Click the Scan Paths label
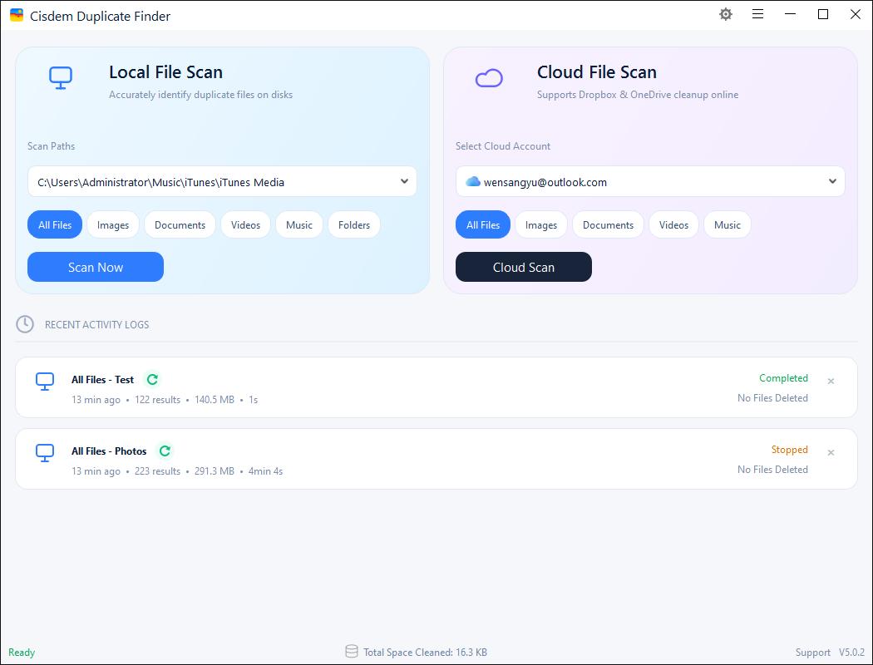The image size is (873, 665). (52, 145)
